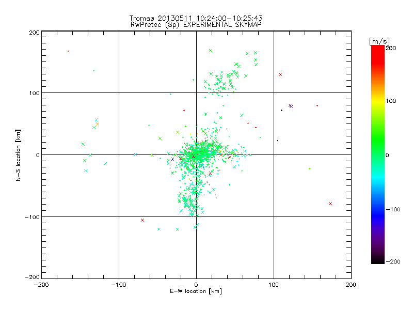
Task: Click the red X marker in the upper-right quadrant
Action: [x=280, y=74]
